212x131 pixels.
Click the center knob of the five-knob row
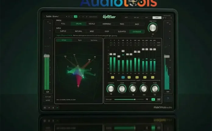[133, 89]
